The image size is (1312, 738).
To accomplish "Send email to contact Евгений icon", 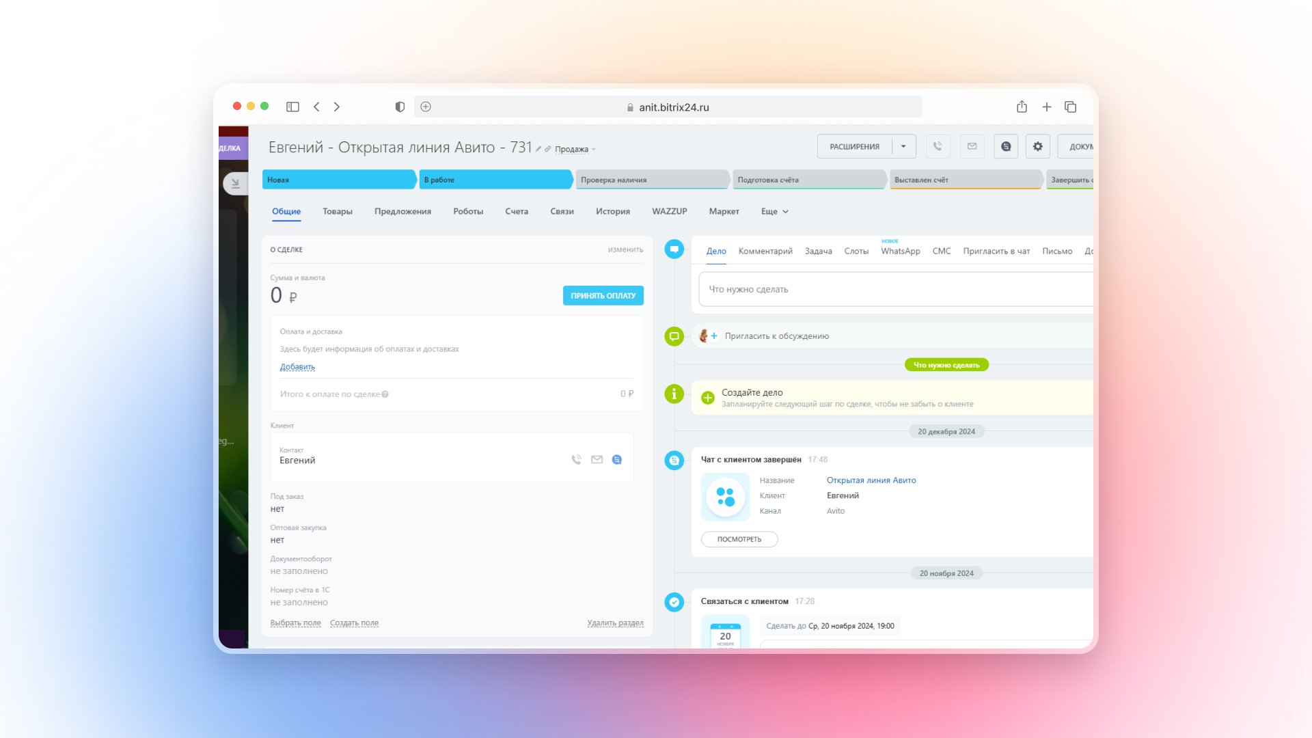I will tap(597, 460).
